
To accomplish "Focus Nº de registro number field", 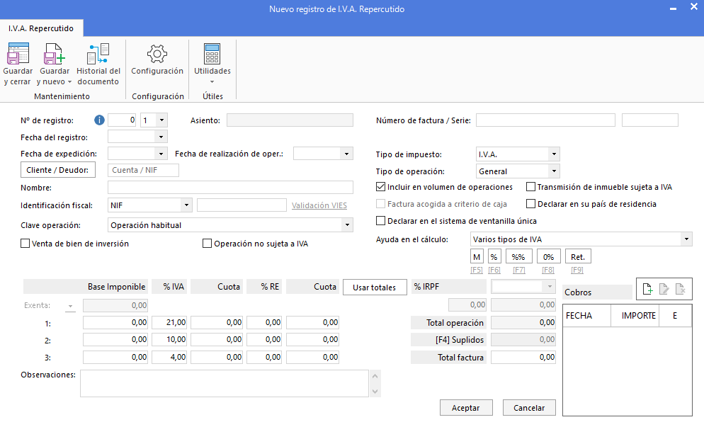I will coord(122,120).
